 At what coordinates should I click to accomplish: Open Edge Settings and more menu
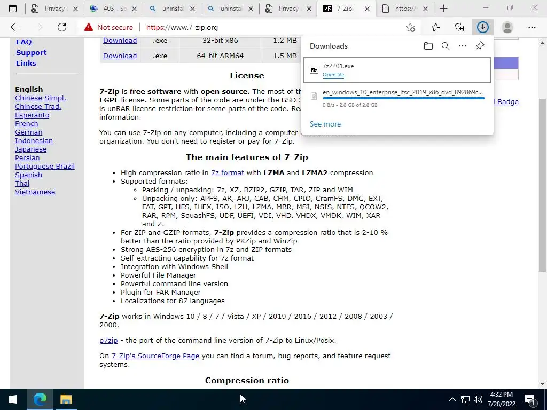[532, 27]
